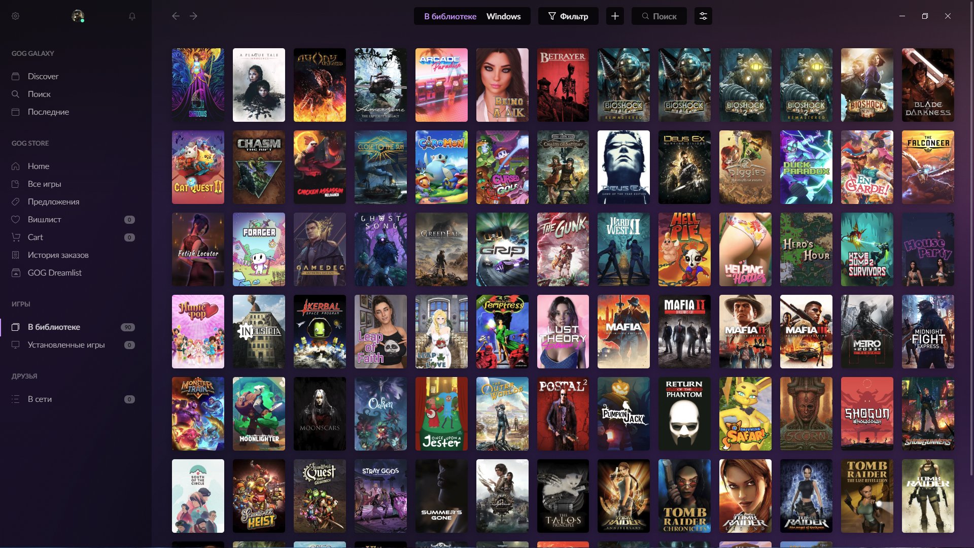This screenshot has width=974, height=548.
Task: Open The Falconeer cover
Action: click(928, 167)
